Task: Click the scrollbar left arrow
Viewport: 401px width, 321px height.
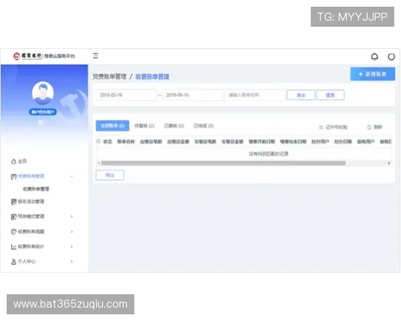Action: 99,163
